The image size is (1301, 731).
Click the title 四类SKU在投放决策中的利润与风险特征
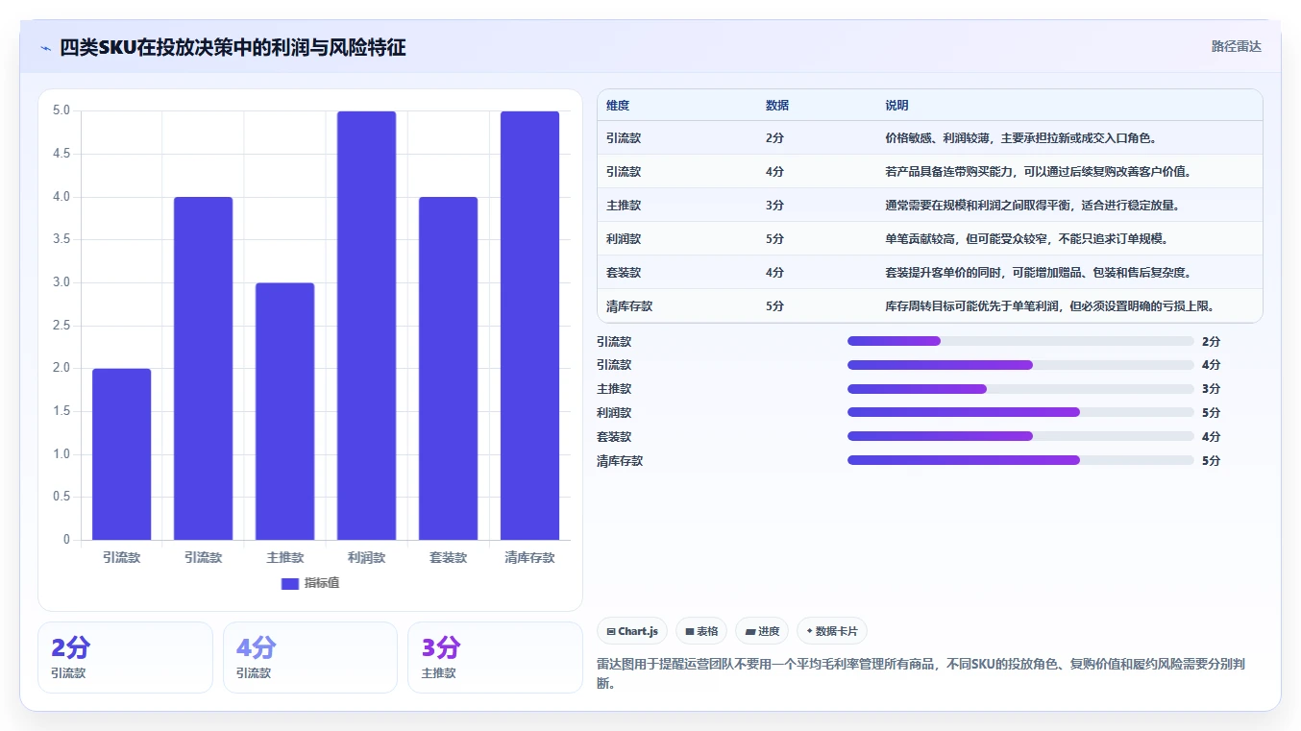(x=233, y=47)
